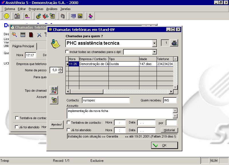
Task: Click the Assunto box scroll up arrow
Action: pos(175,111)
